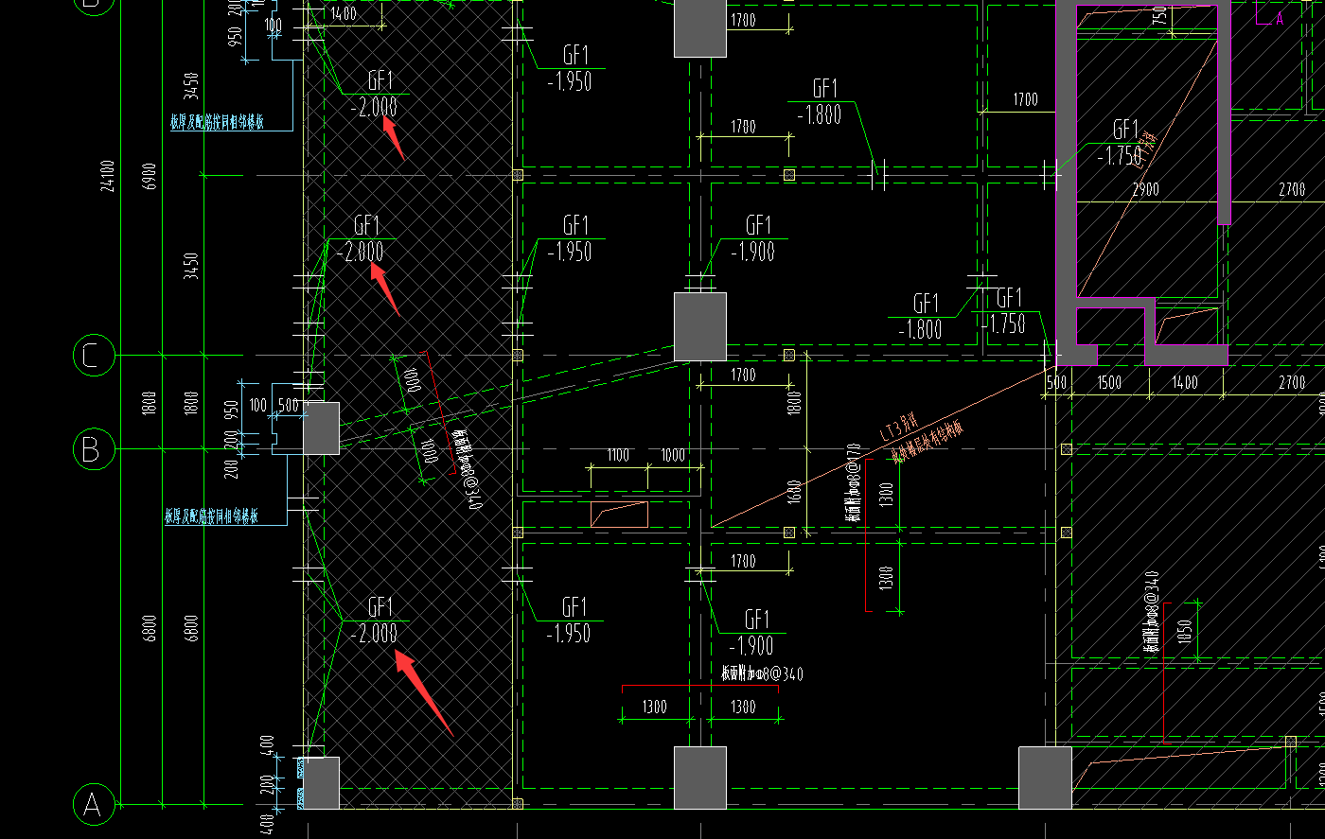Select the yellow 1800 dimension above 1680
Viewport: 1325px width, 839px height.
pos(794,402)
